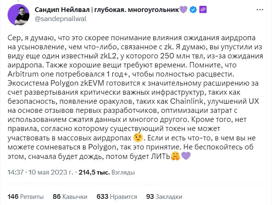Image resolution: width=278 pixels, height=205 pixels.
Task: Click the 93 Закладки bookmarks count
Action: tap(164, 197)
